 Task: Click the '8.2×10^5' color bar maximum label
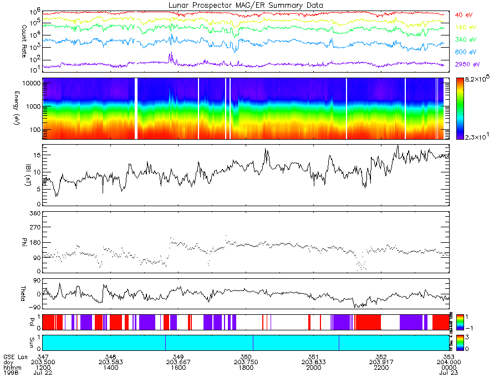477,79
